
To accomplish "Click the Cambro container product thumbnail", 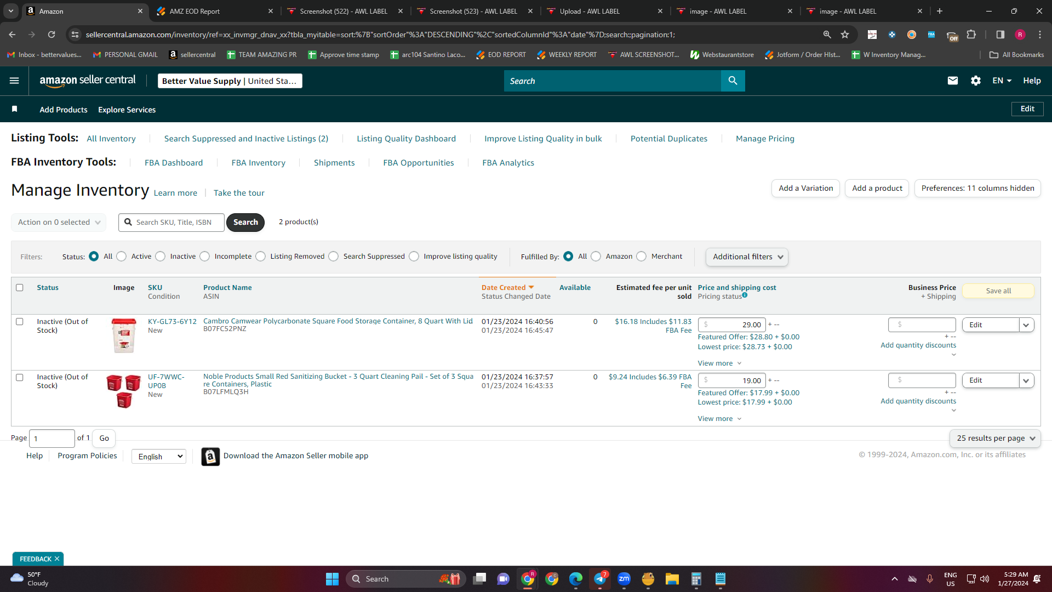I will [x=124, y=335].
